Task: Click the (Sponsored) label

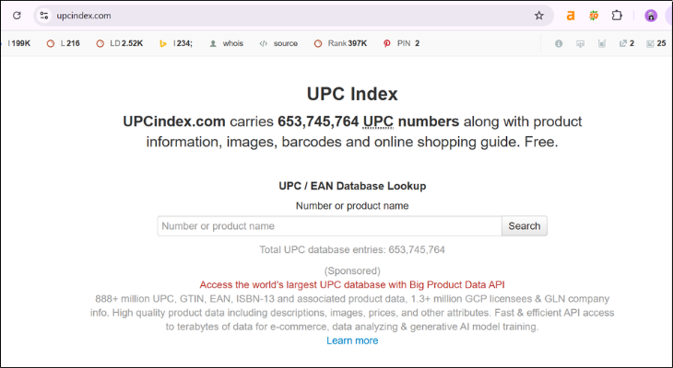Action: (x=352, y=270)
